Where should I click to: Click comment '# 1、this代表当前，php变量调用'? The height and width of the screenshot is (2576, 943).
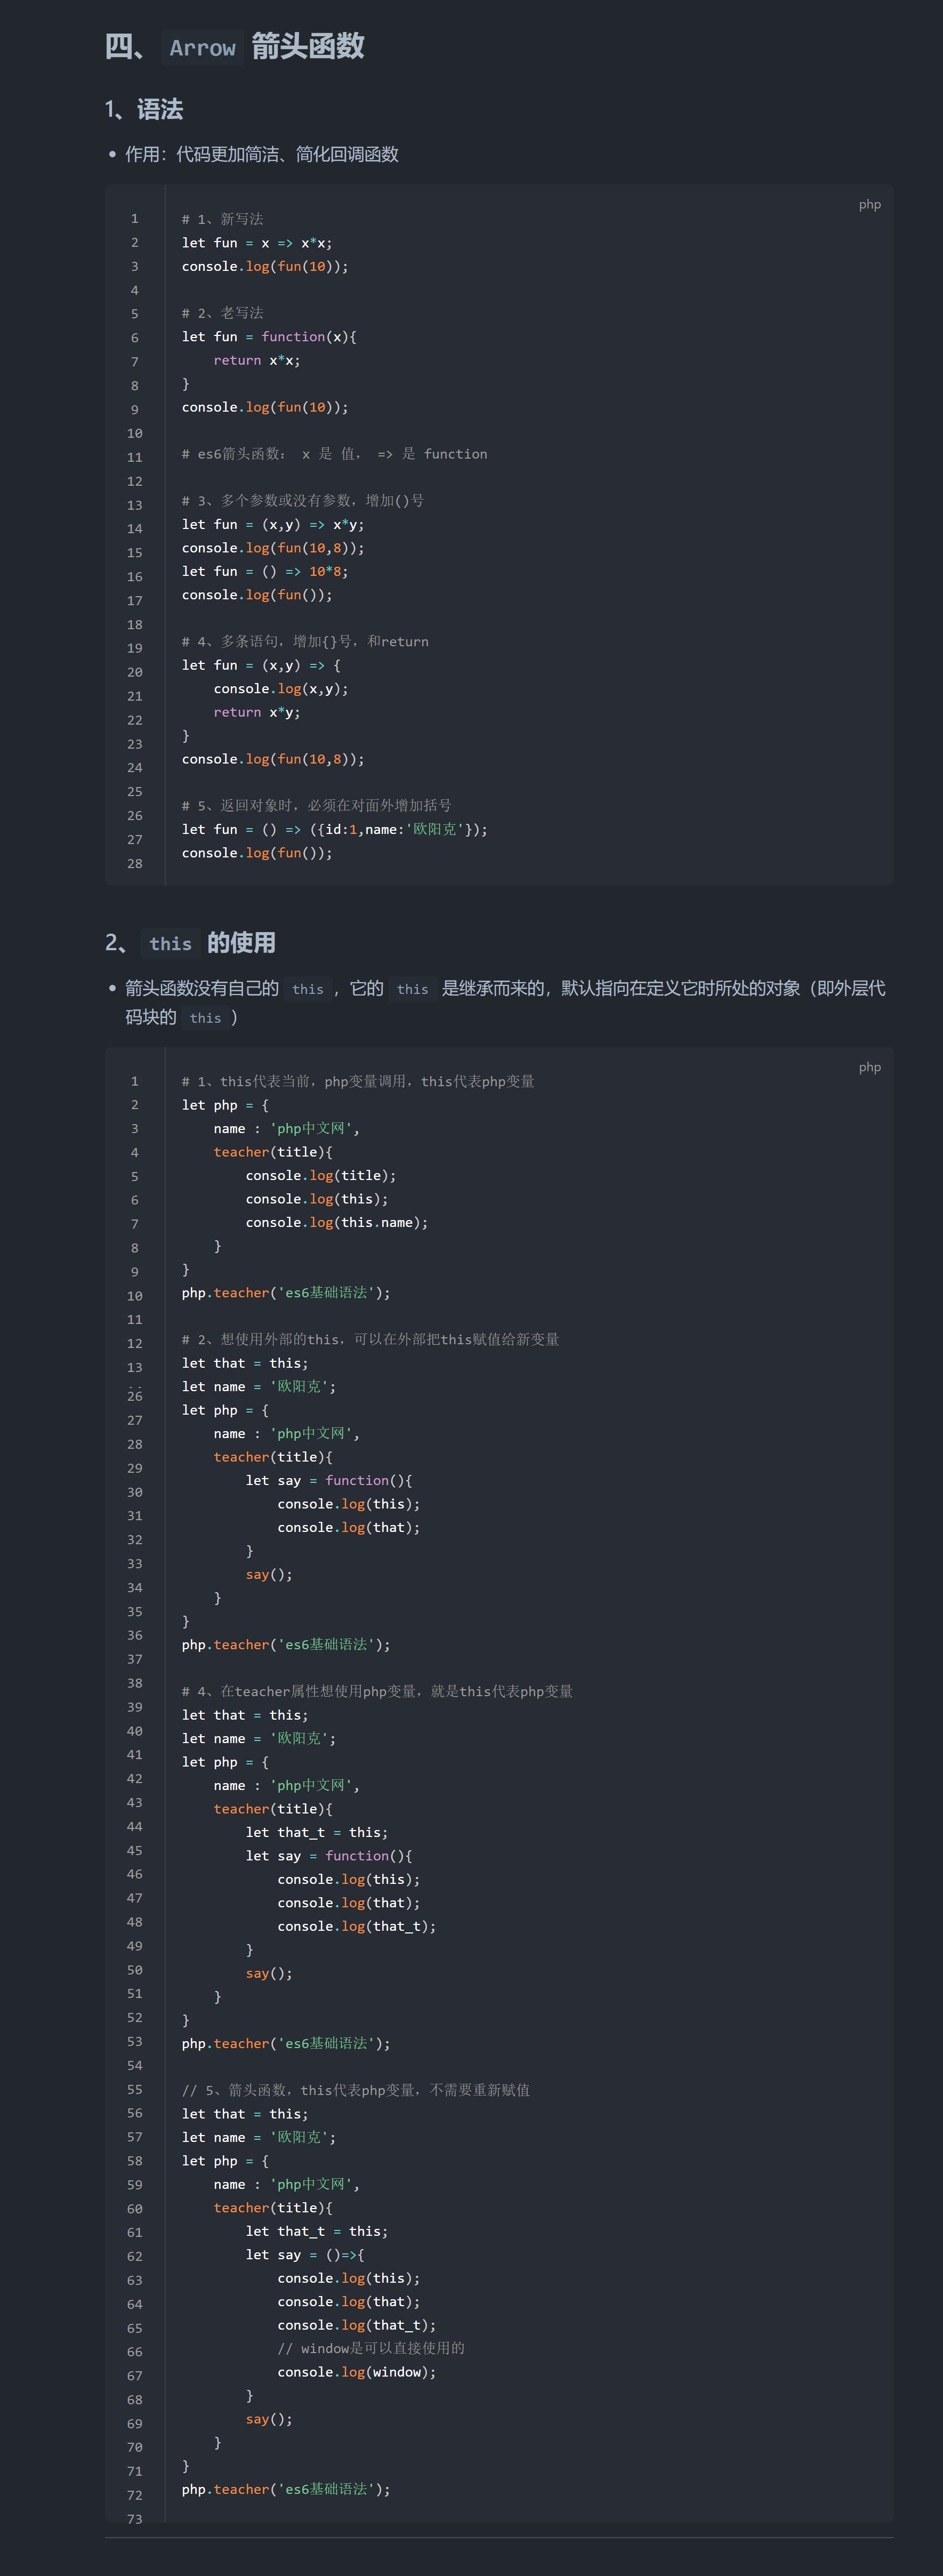(x=358, y=1082)
